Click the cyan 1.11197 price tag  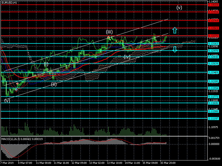coord(215,118)
